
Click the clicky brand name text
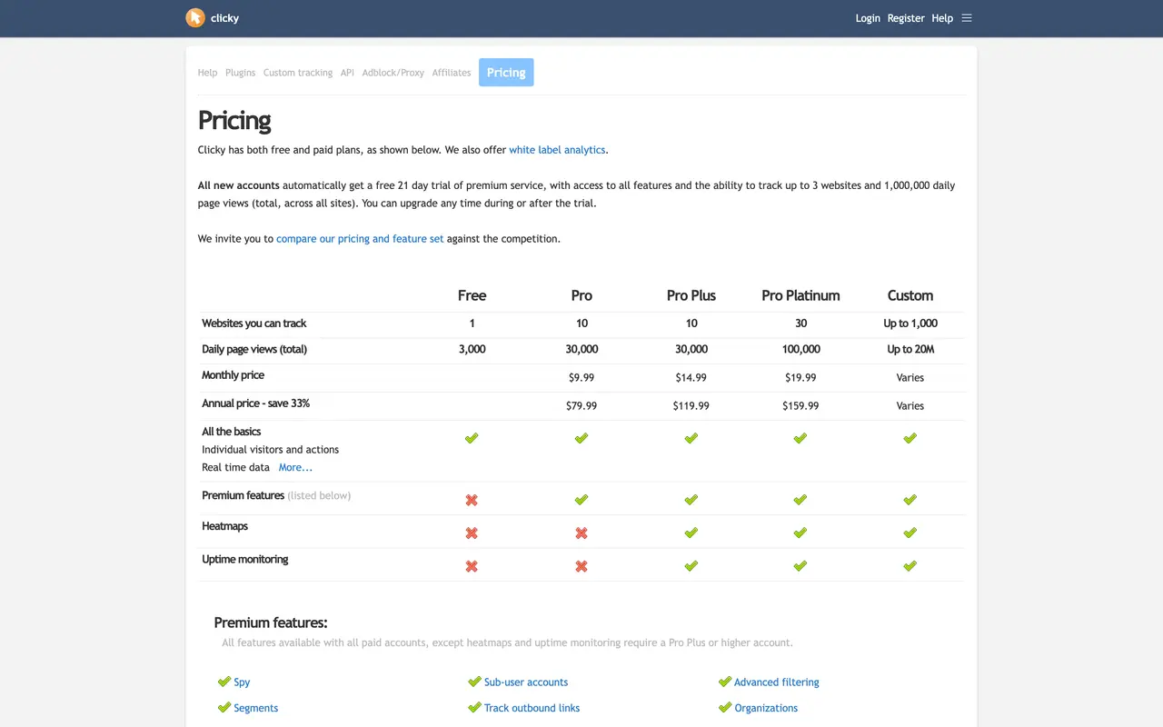(225, 18)
